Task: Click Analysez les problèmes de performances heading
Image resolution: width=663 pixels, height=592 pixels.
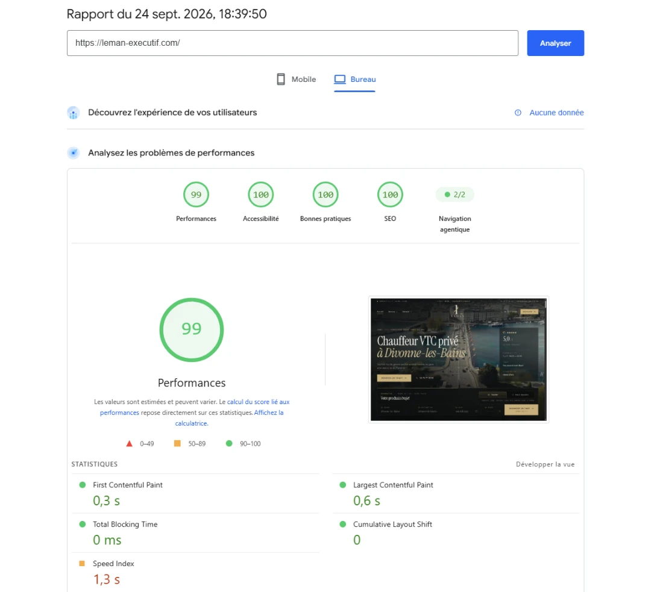Action: 171,153
